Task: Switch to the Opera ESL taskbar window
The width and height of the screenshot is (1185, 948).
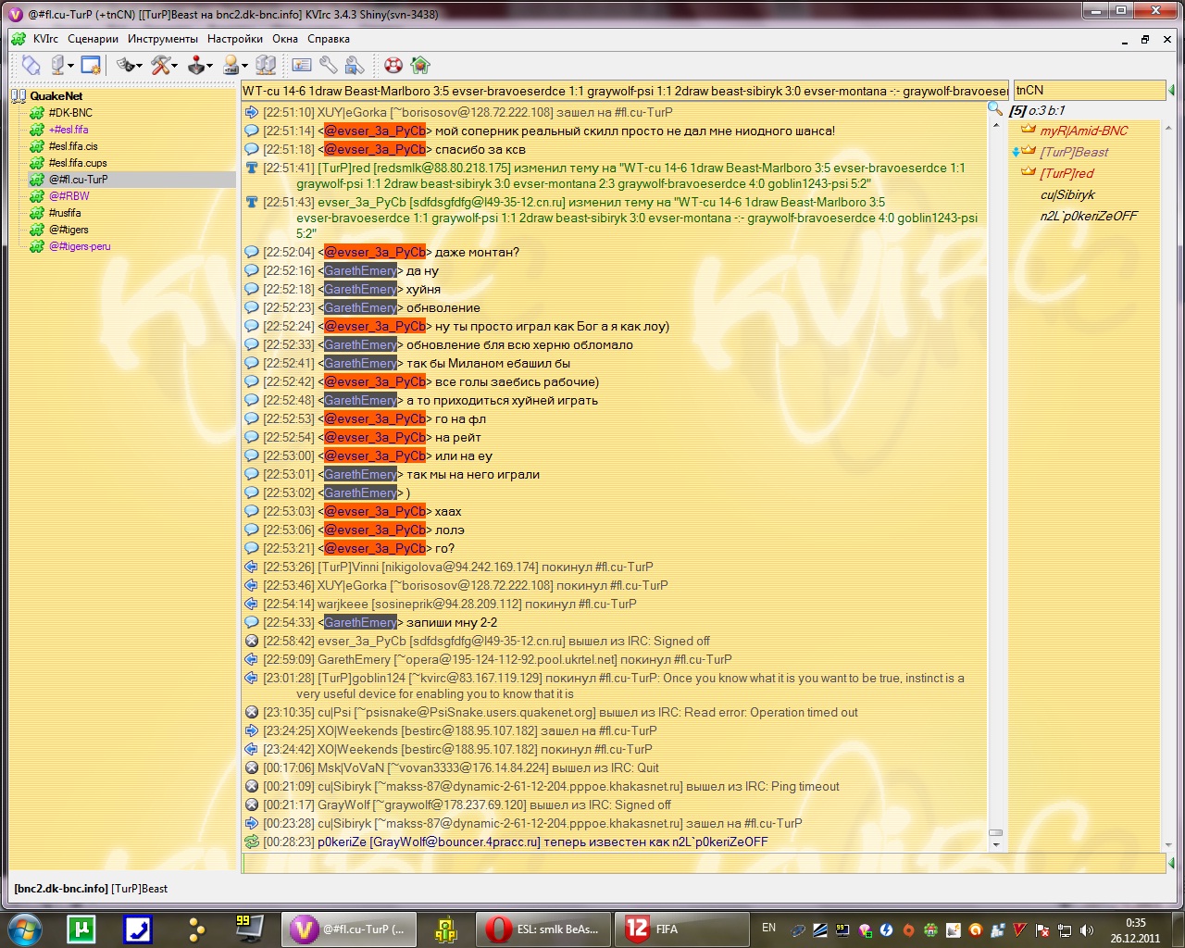Action: pyautogui.click(x=545, y=929)
